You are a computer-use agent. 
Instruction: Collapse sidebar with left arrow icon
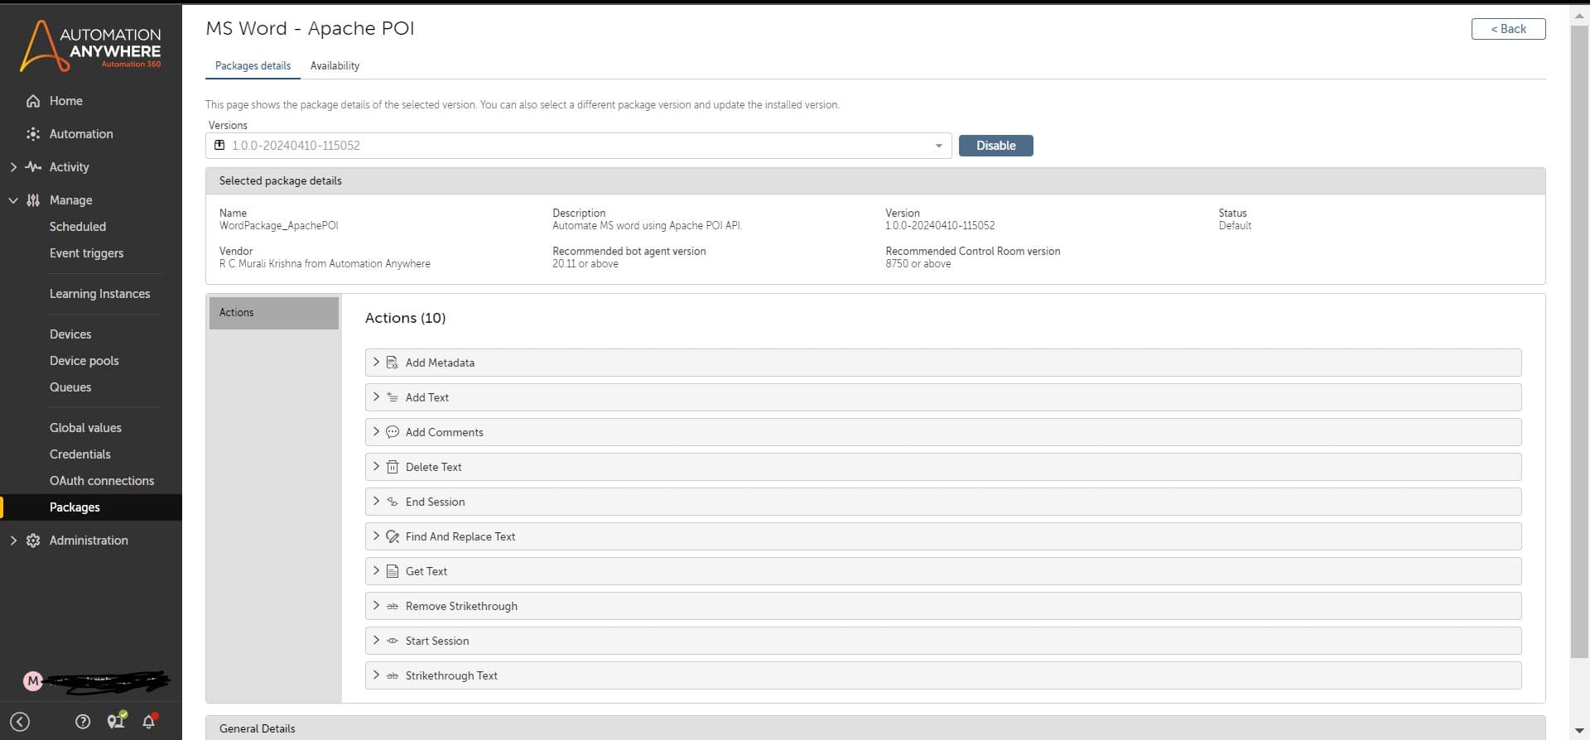pos(21,722)
